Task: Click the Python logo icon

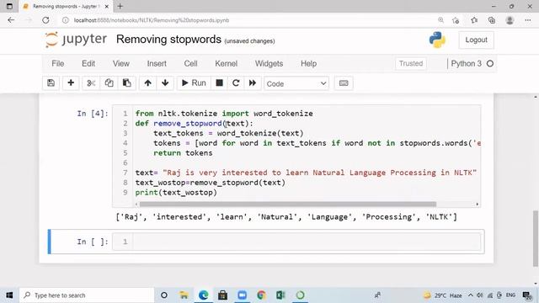Action: [x=437, y=40]
